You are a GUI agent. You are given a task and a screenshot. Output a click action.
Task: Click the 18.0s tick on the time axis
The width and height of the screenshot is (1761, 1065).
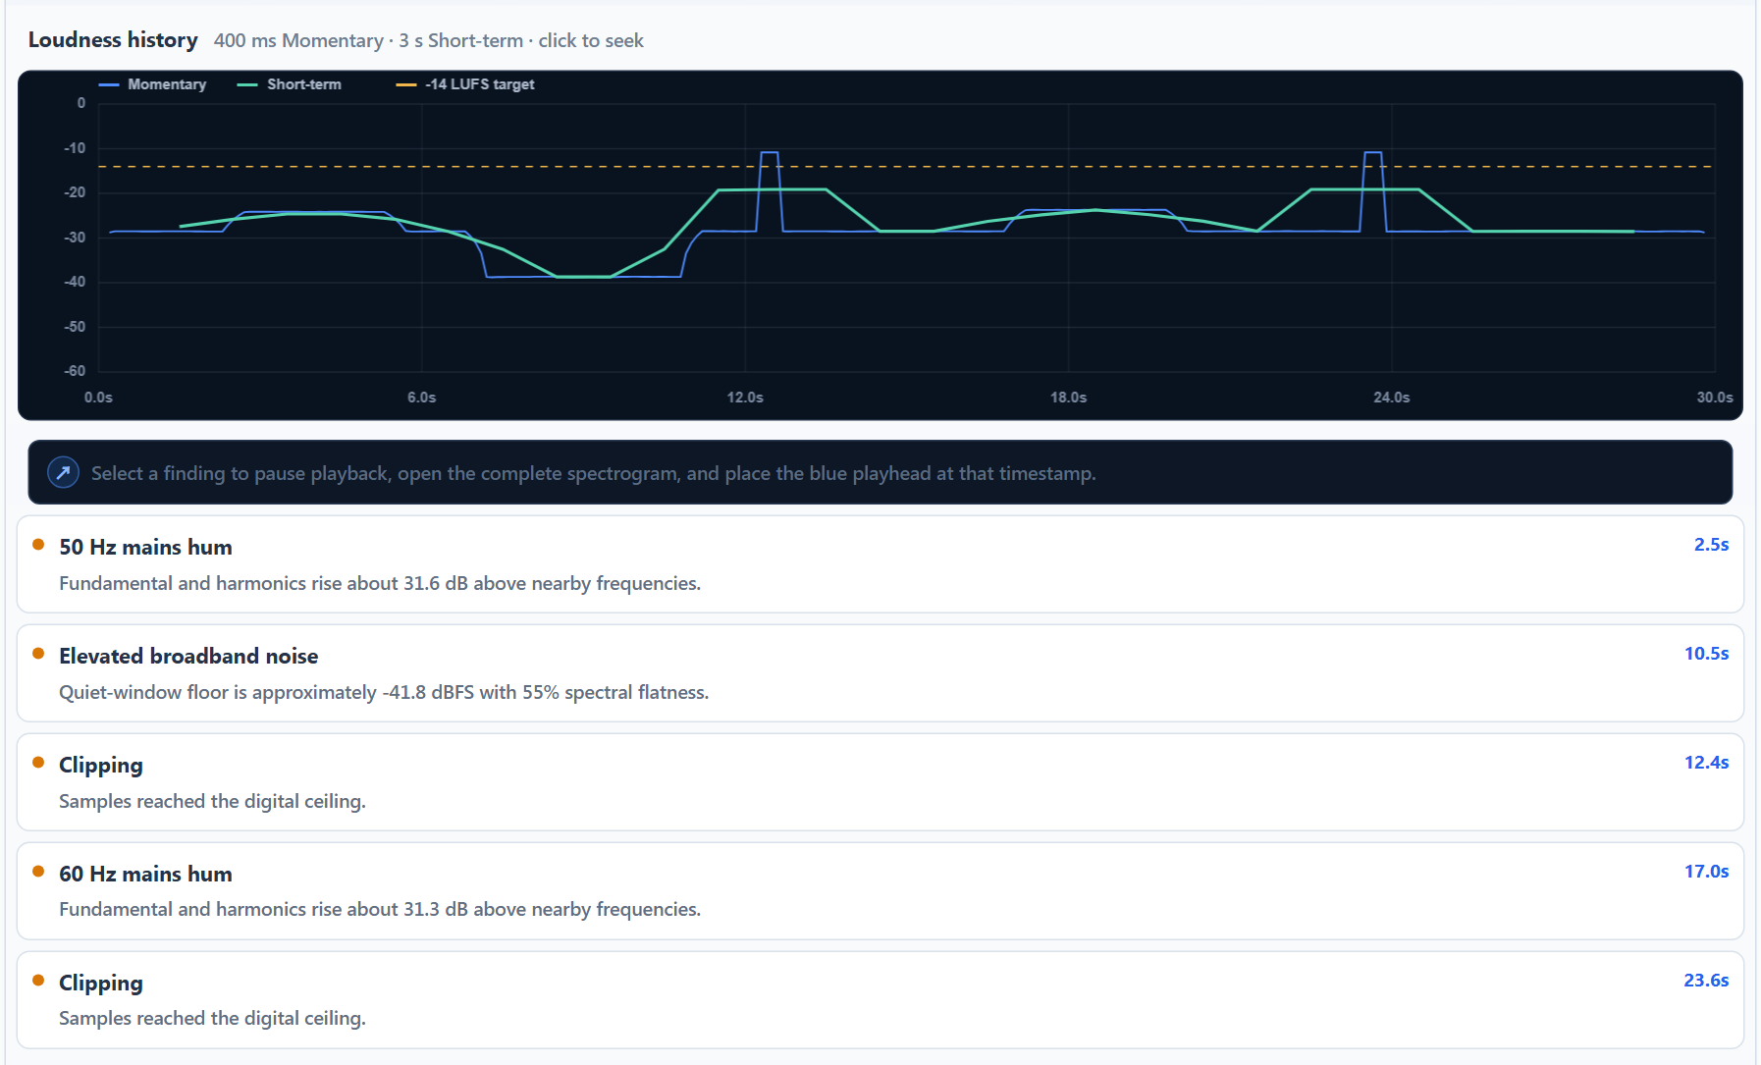point(1068,398)
